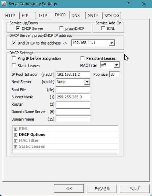Enable the proxyDHCP checkbox
The image size is (152, 196).
coord(62,28)
